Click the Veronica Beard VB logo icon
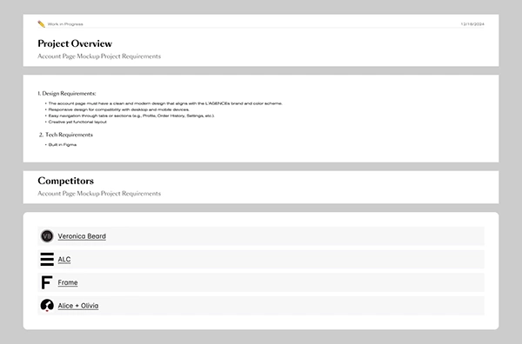 coord(47,236)
